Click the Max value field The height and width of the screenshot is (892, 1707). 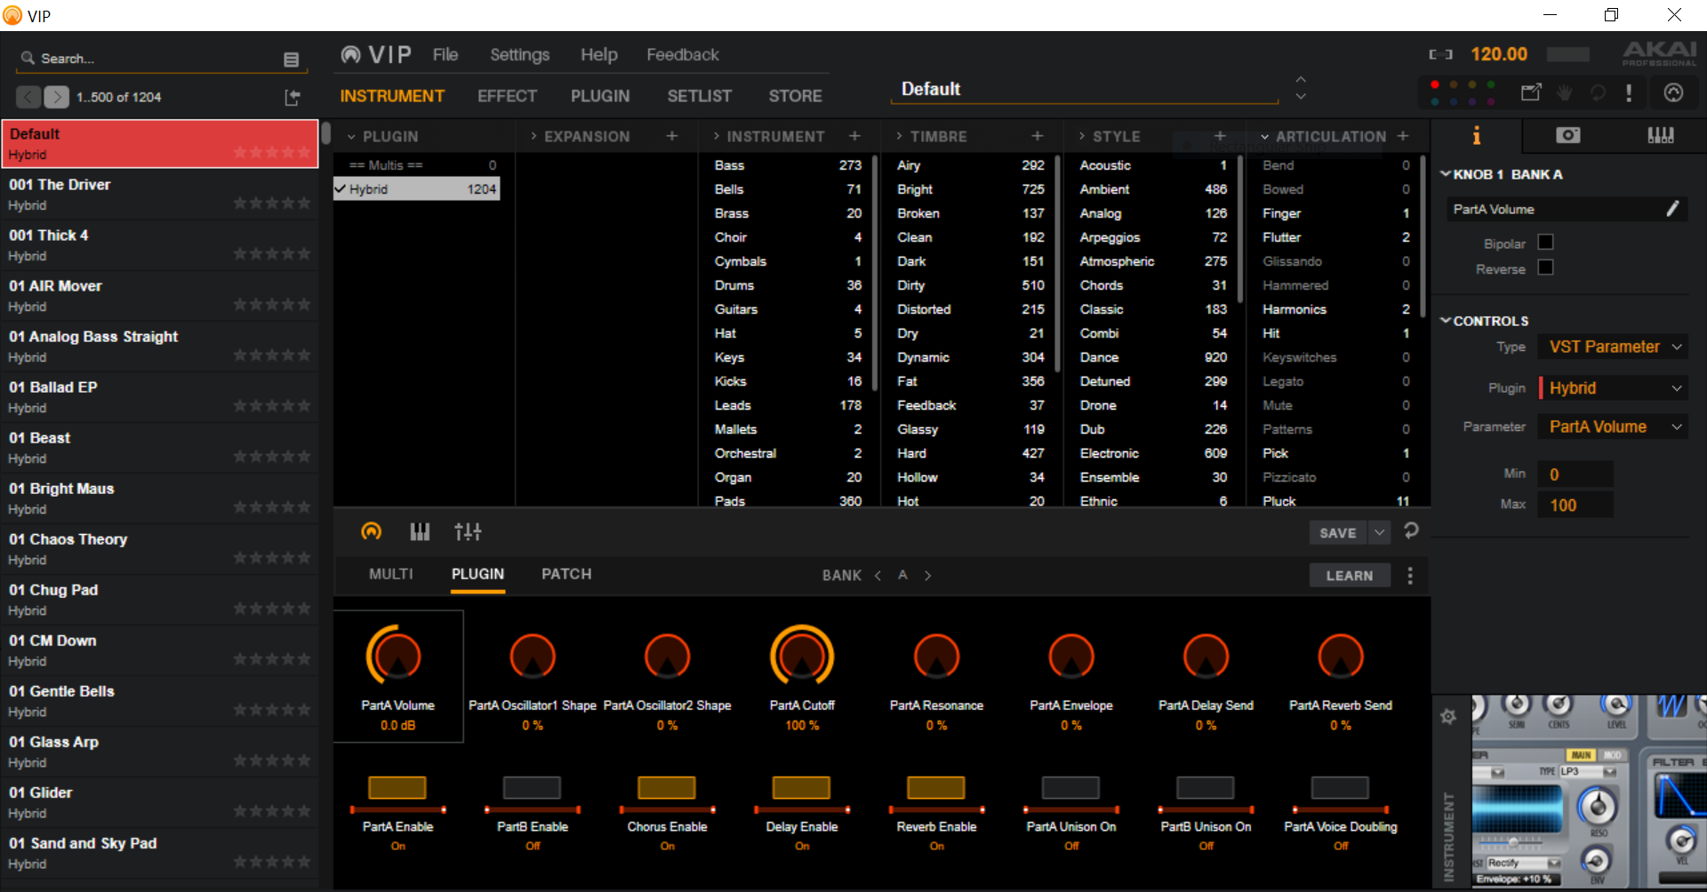click(1575, 505)
